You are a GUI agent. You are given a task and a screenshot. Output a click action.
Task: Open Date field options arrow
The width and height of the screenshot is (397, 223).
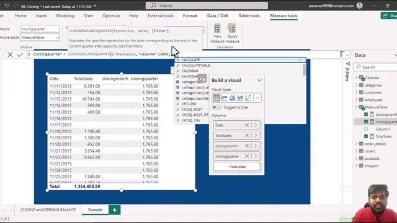tap(256, 125)
